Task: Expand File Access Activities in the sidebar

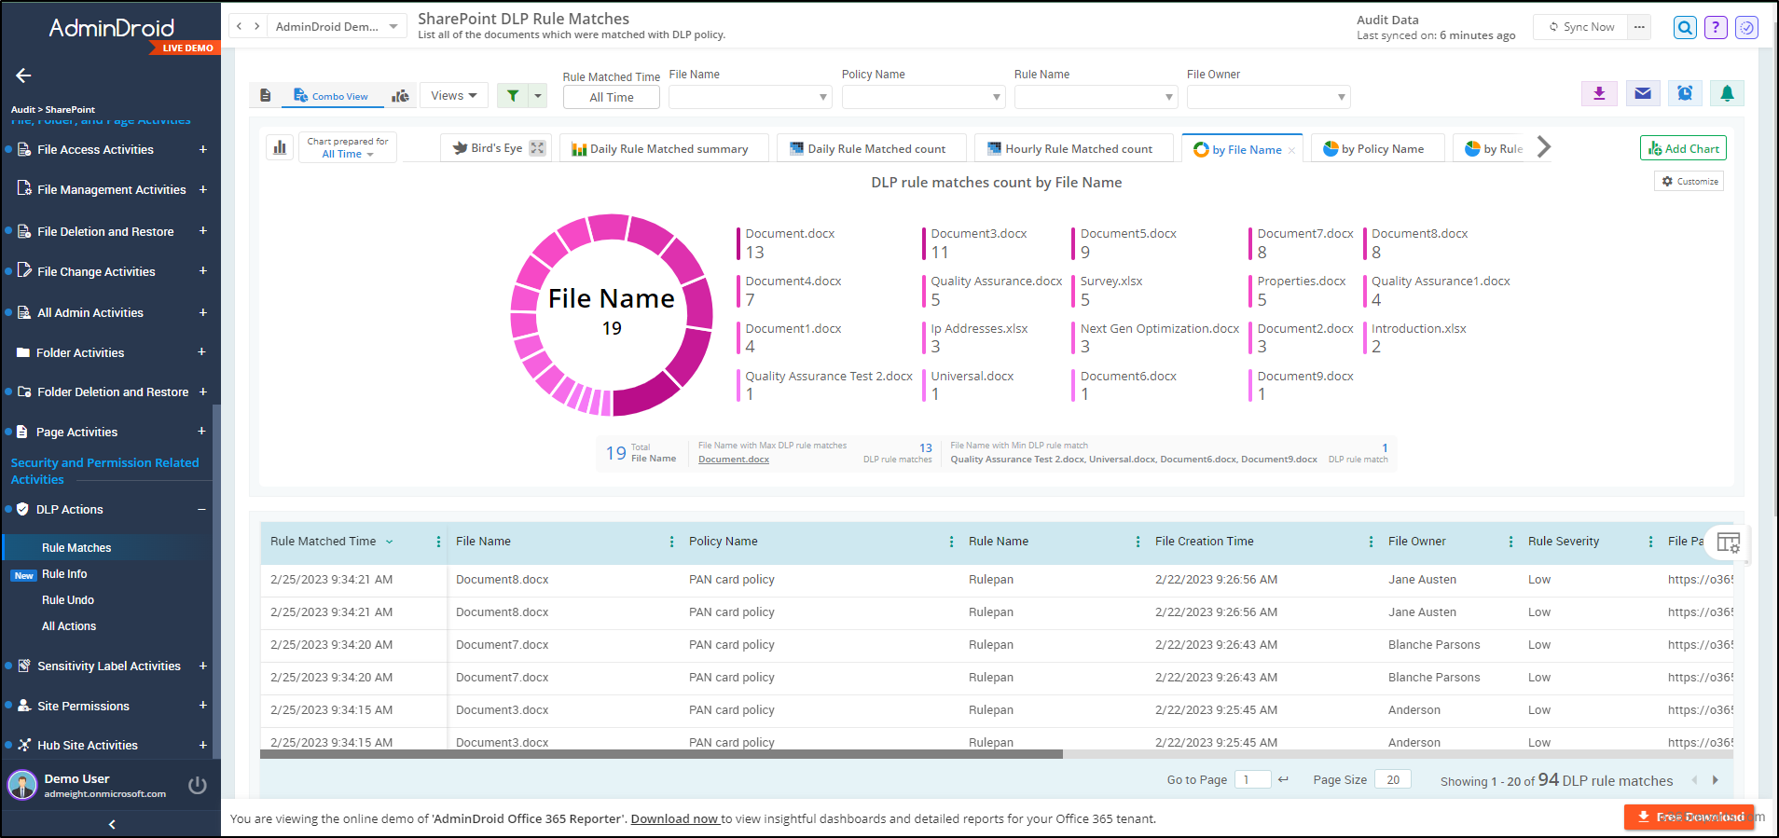Action: coord(202,149)
